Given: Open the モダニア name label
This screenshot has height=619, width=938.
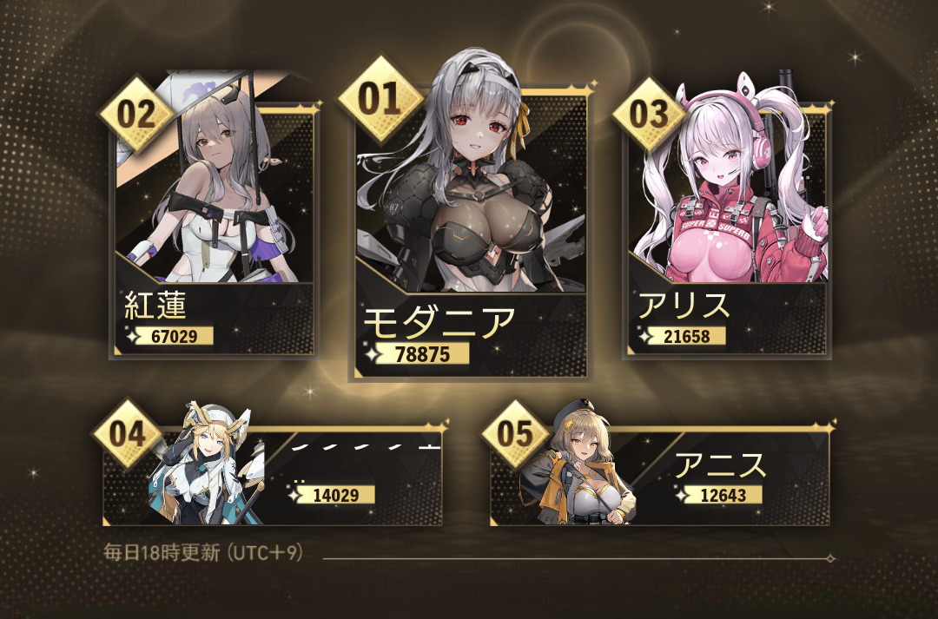Looking at the screenshot, I should point(439,322).
